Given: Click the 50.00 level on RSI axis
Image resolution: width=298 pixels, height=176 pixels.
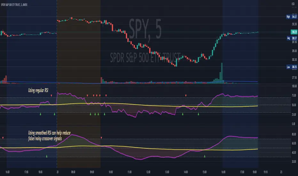Looking at the screenshot, I should coord(294,105).
